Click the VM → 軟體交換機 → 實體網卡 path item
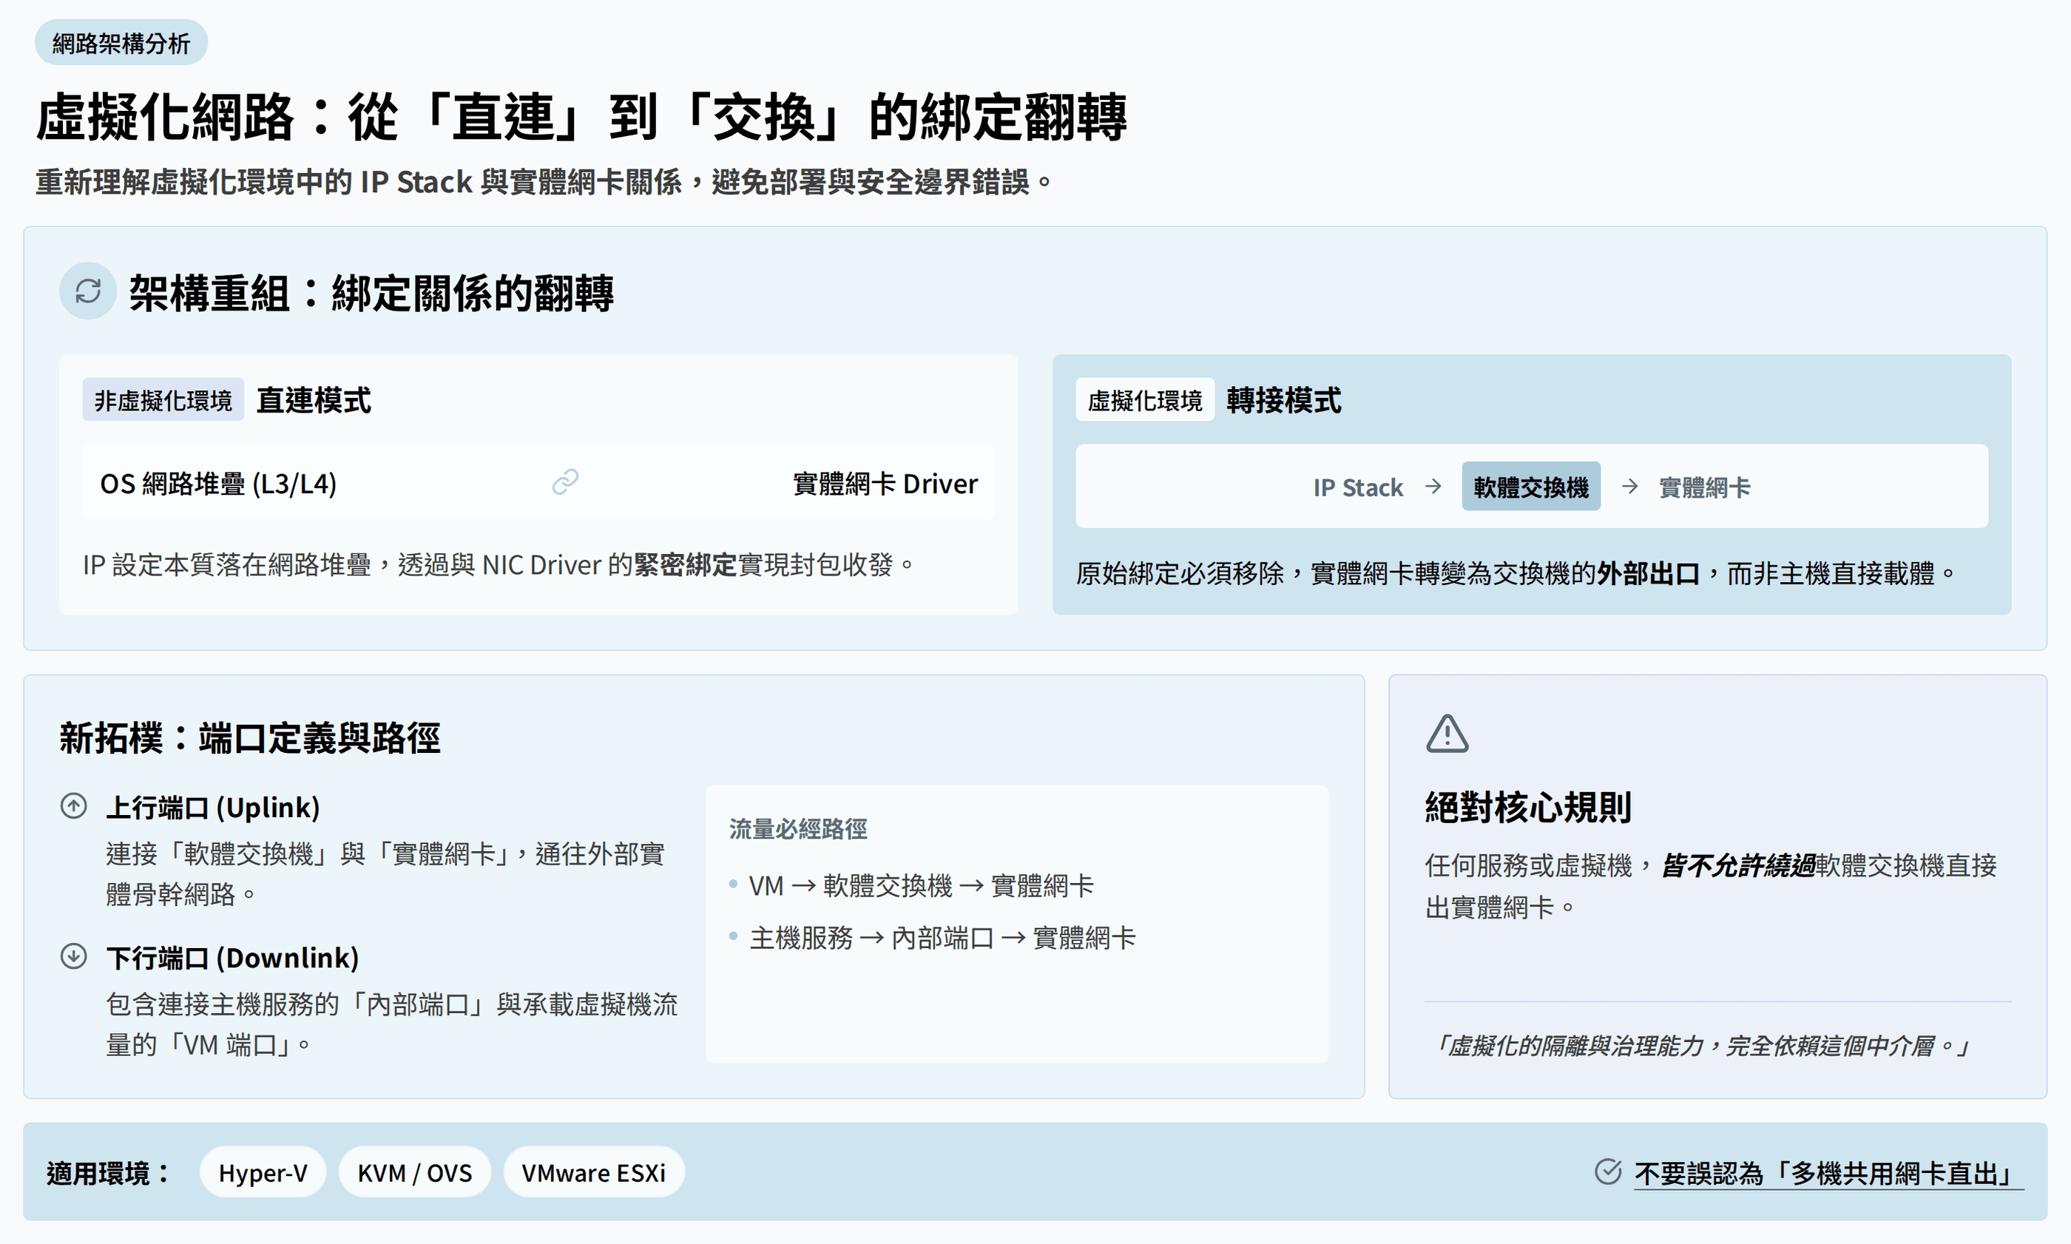The height and width of the screenshot is (1244, 2071). 920,885
